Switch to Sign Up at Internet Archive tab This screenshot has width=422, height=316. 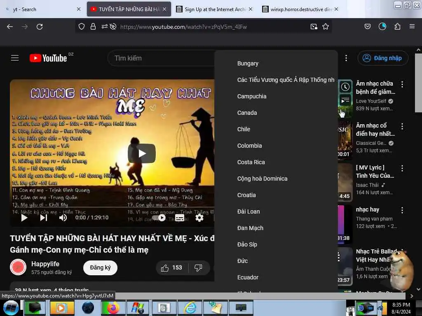[214, 9]
